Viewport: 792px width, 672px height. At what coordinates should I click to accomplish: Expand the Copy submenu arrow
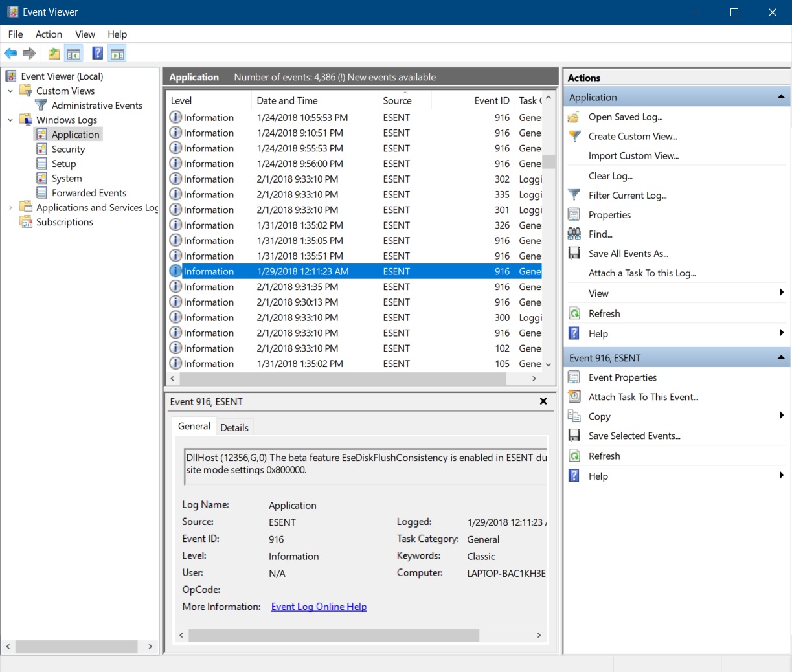tap(781, 416)
